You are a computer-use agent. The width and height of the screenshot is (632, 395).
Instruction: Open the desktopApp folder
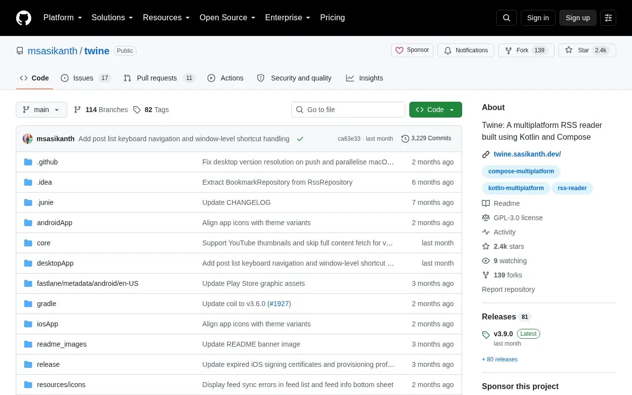pyautogui.click(x=55, y=263)
